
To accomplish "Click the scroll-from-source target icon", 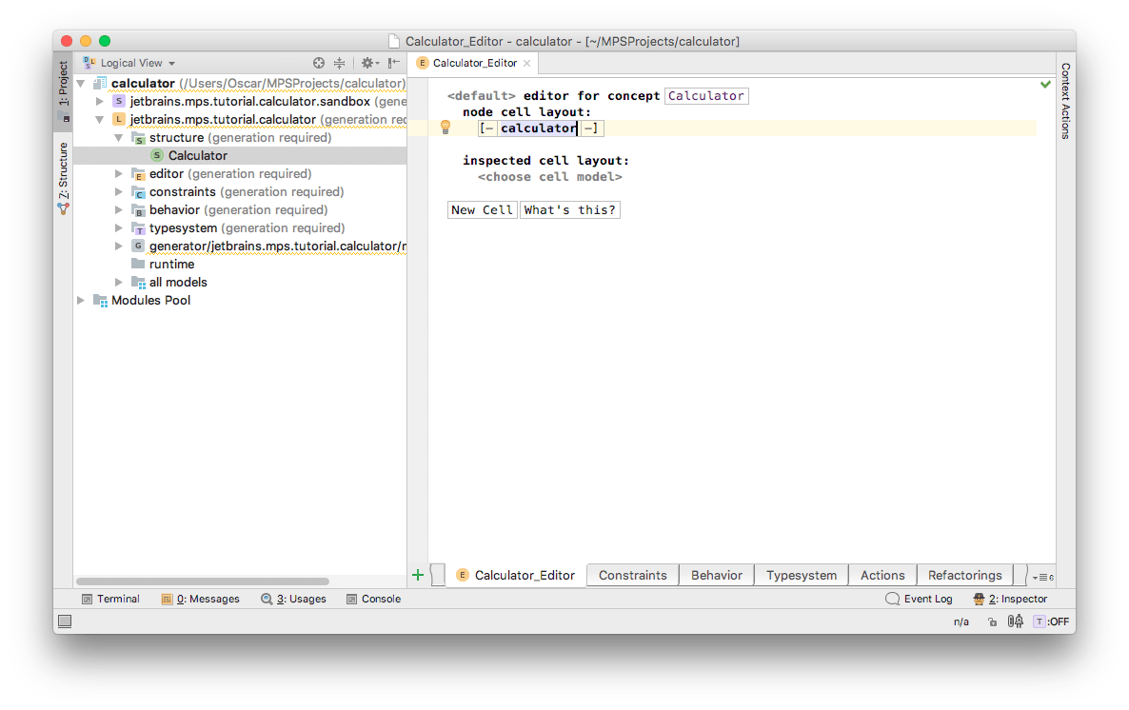I will 319,63.
